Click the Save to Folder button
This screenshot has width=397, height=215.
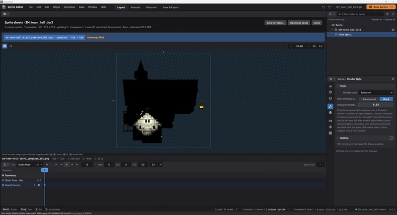click(275, 23)
